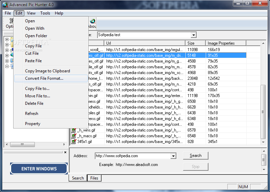Switch to the Search tab
This screenshot has height=192, width=270.
coord(78,178)
